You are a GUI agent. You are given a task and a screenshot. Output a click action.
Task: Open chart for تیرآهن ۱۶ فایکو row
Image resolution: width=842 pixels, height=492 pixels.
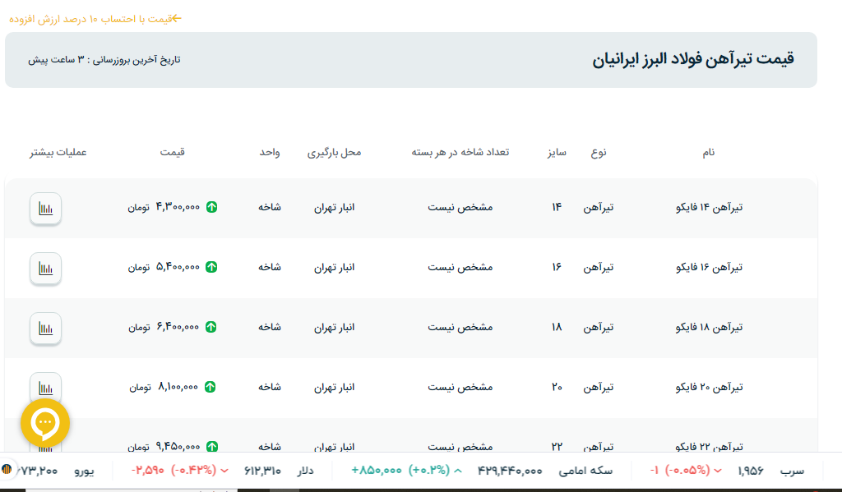pyautogui.click(x=46, y=268)
